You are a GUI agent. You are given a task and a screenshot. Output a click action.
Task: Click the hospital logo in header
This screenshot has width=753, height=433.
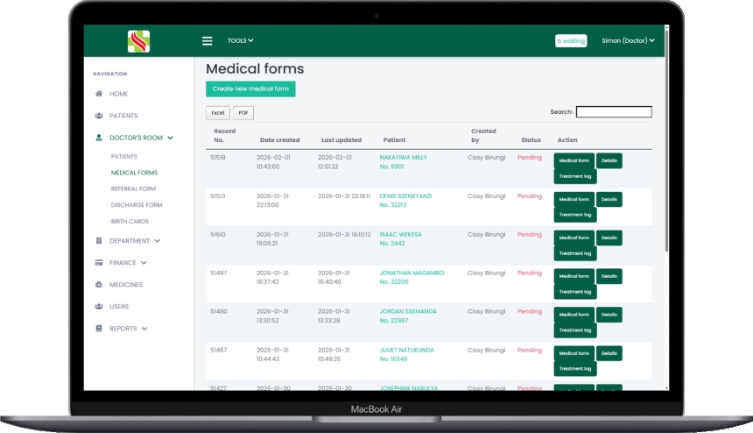click(138, 41)
